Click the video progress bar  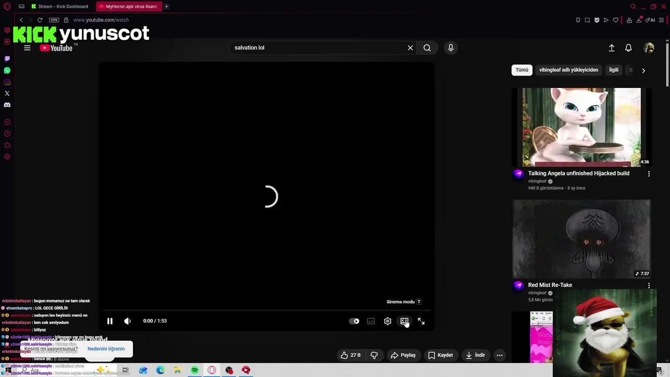click(267, 311)
